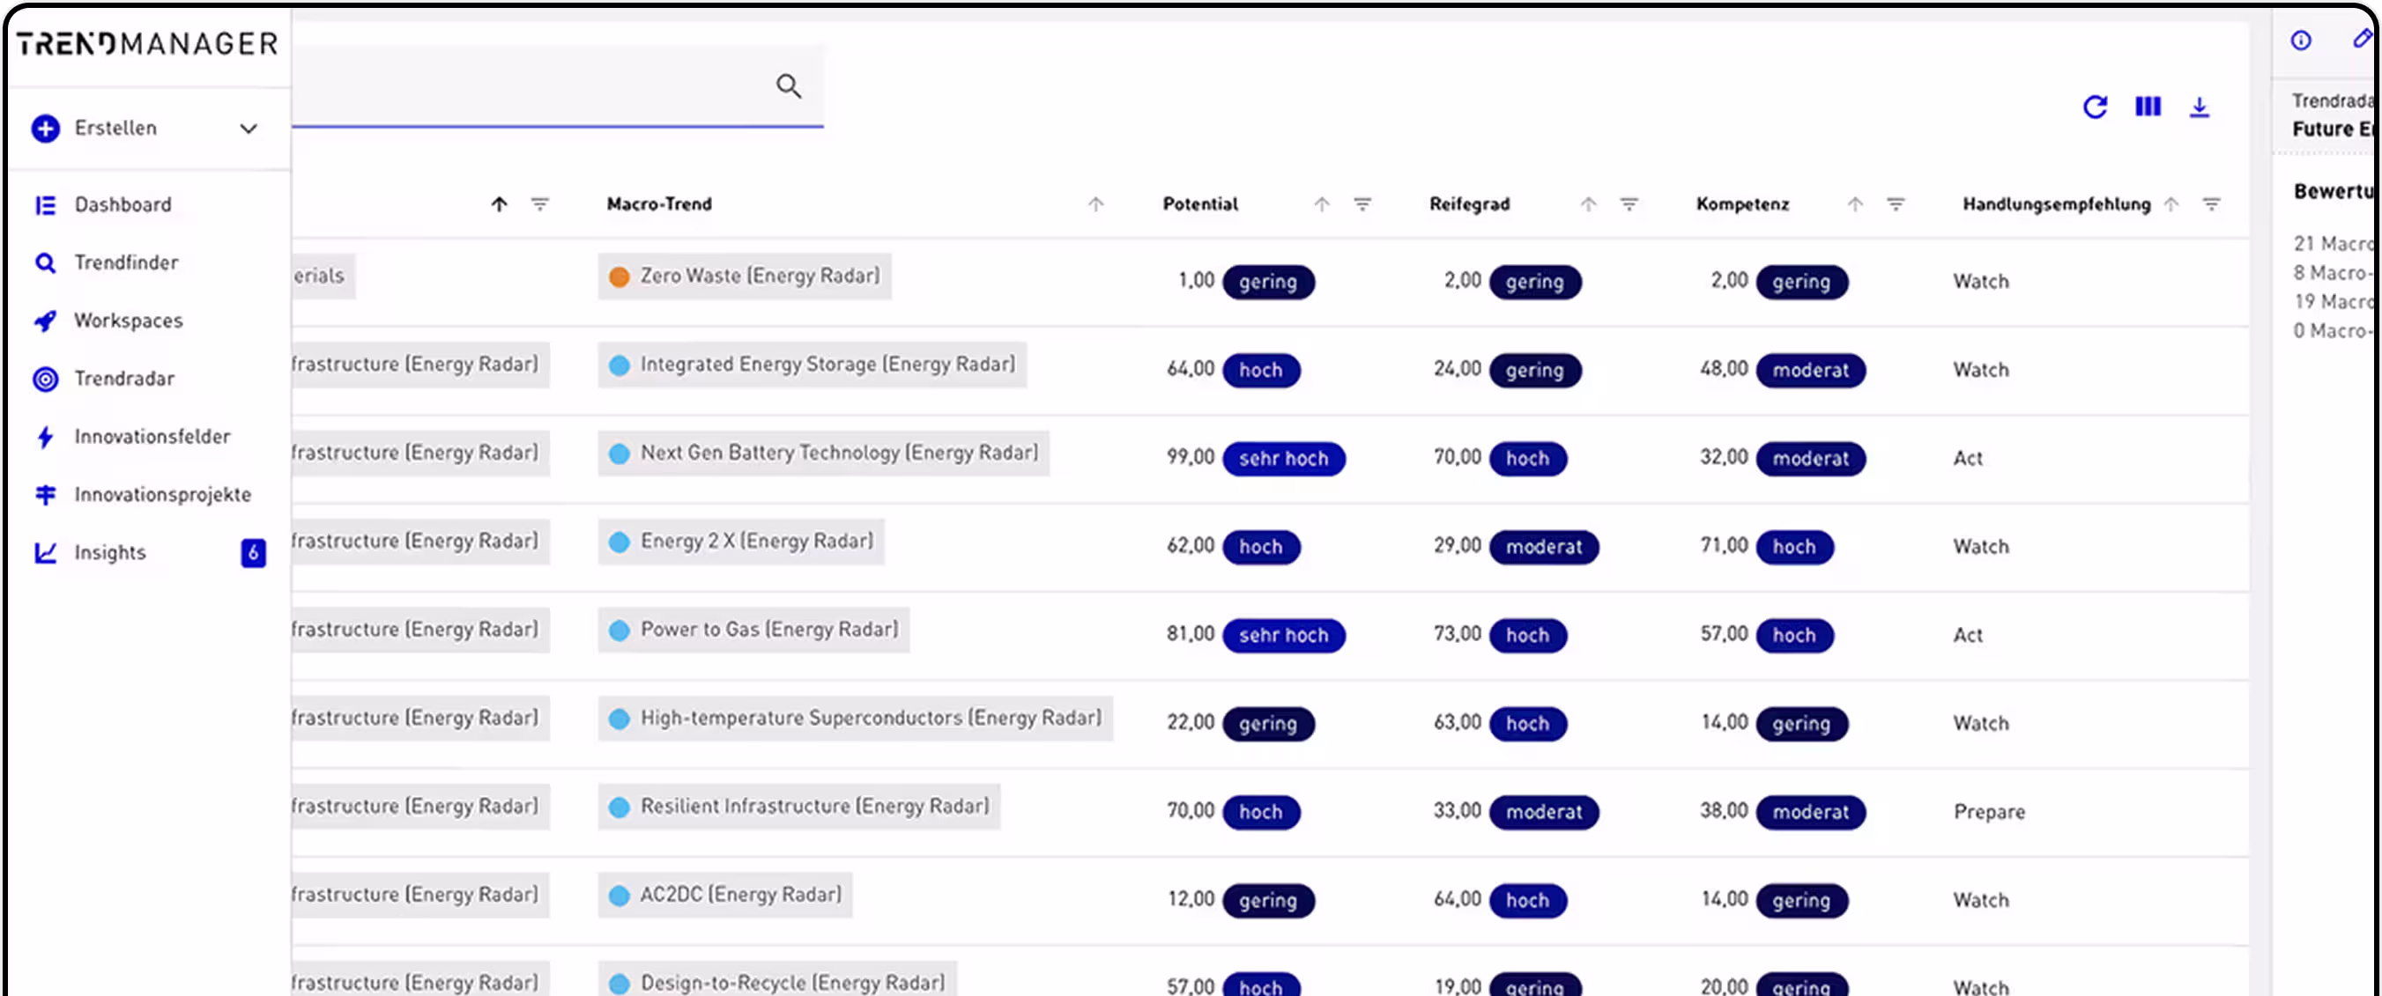Open Trendfinder in the sidebar
Image resolution: width=2382 pixels, height=996 pixels.
[x=127, y=263]
